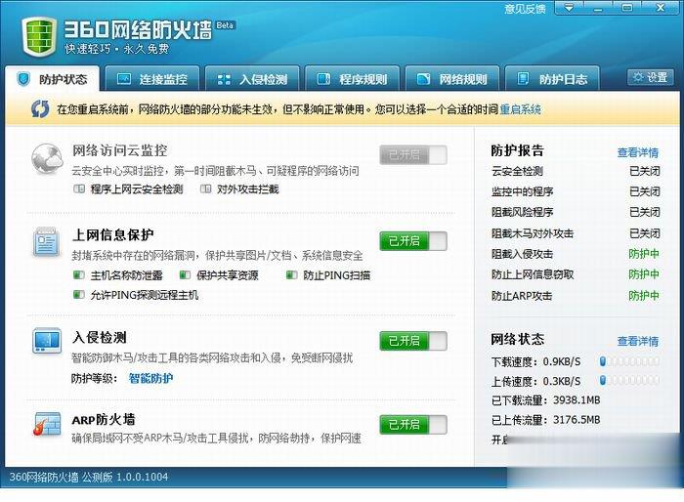Toggle 程序上网云安全检测 checkbox

(79, 188)
